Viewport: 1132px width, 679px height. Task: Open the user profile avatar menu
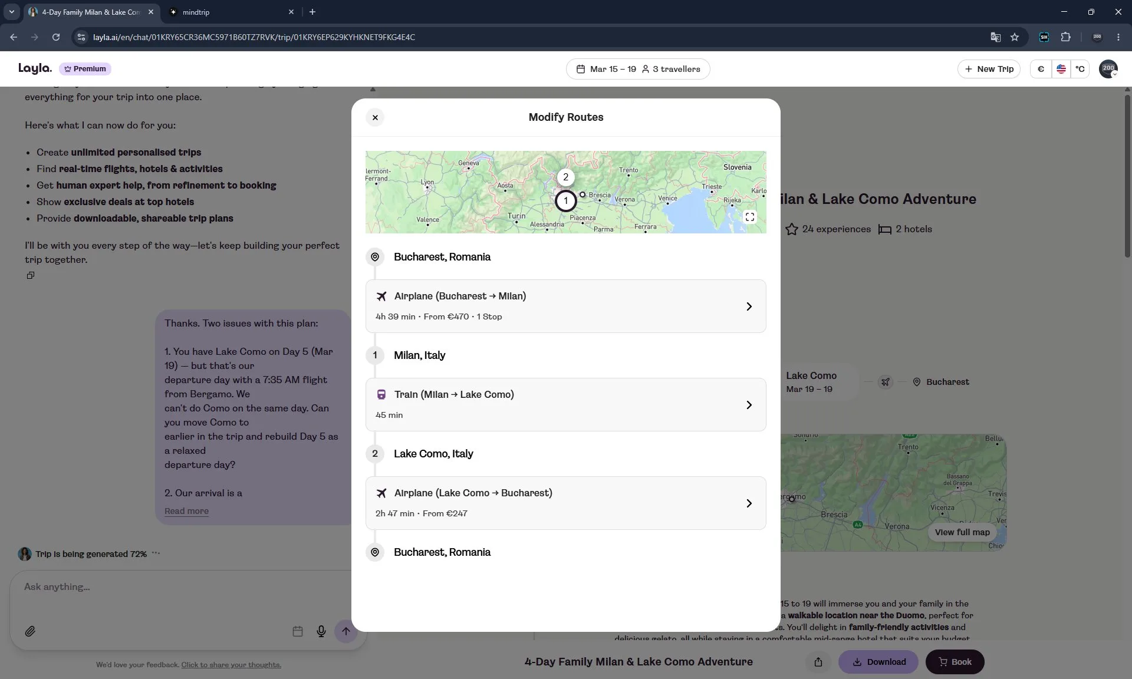pos(1108,69)
